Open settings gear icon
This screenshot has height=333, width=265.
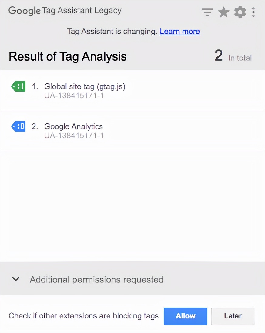(240, 12)
